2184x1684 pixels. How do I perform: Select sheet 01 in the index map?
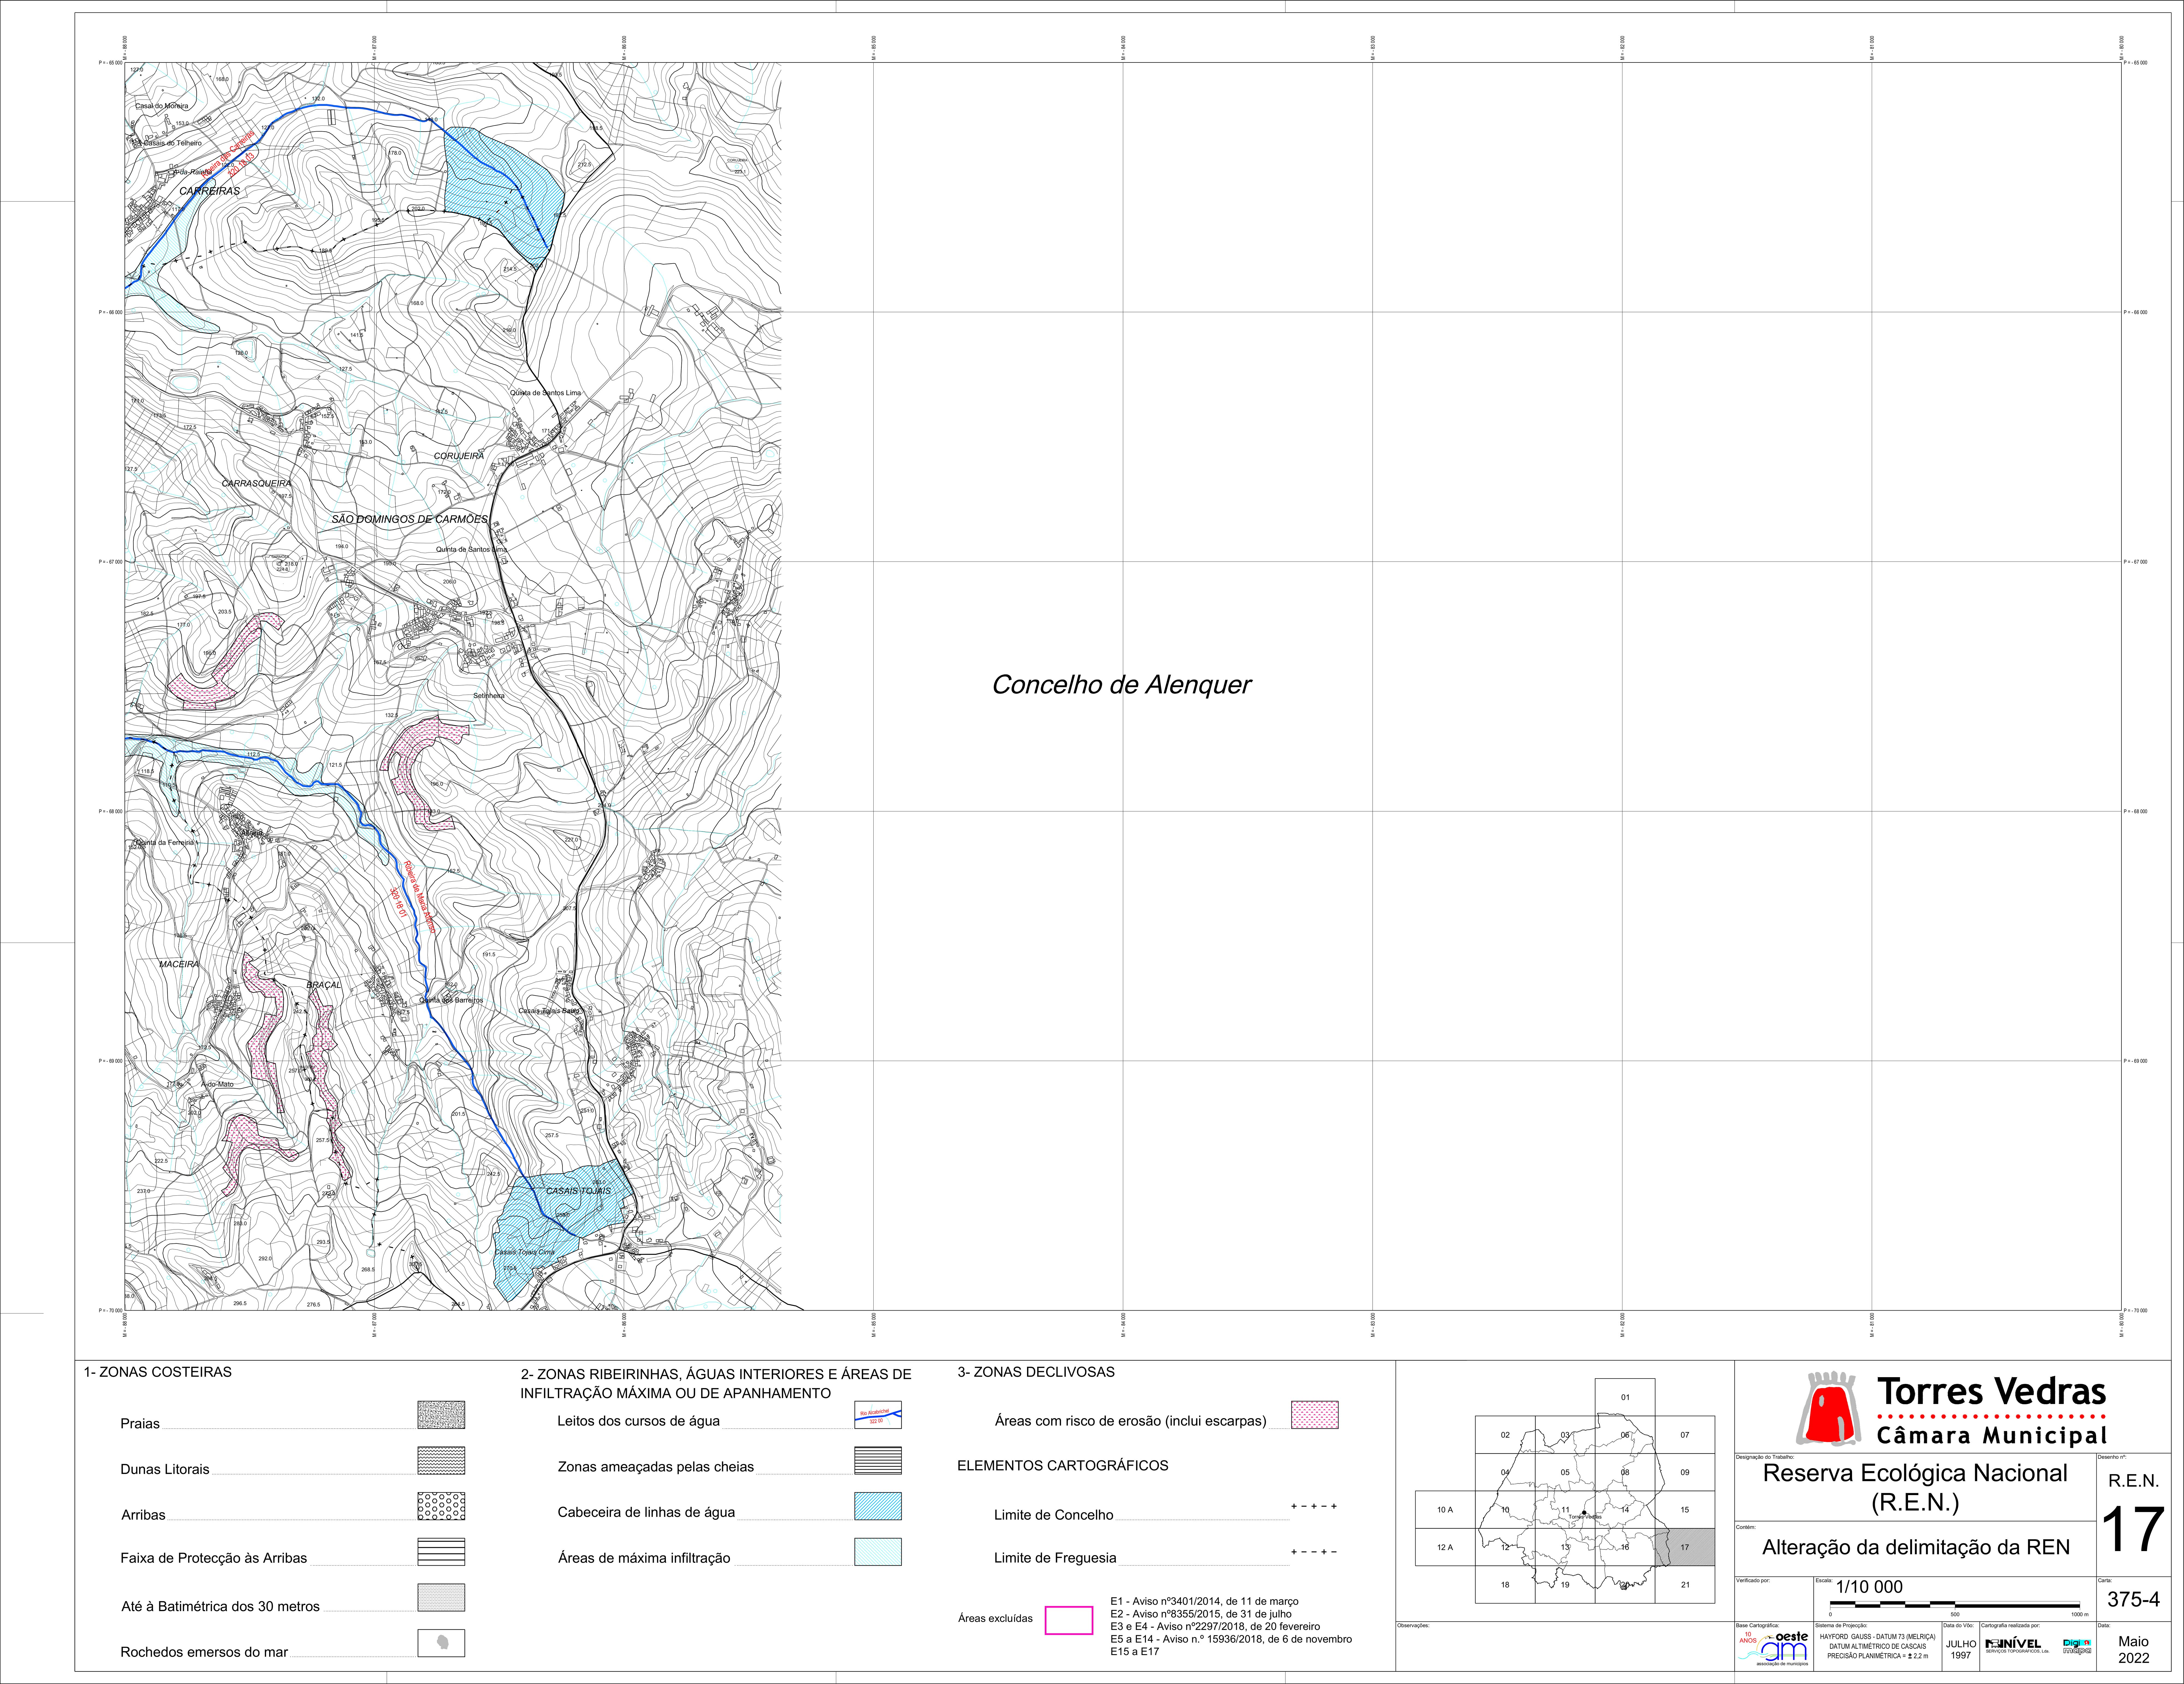(x=1625, y=1397)
